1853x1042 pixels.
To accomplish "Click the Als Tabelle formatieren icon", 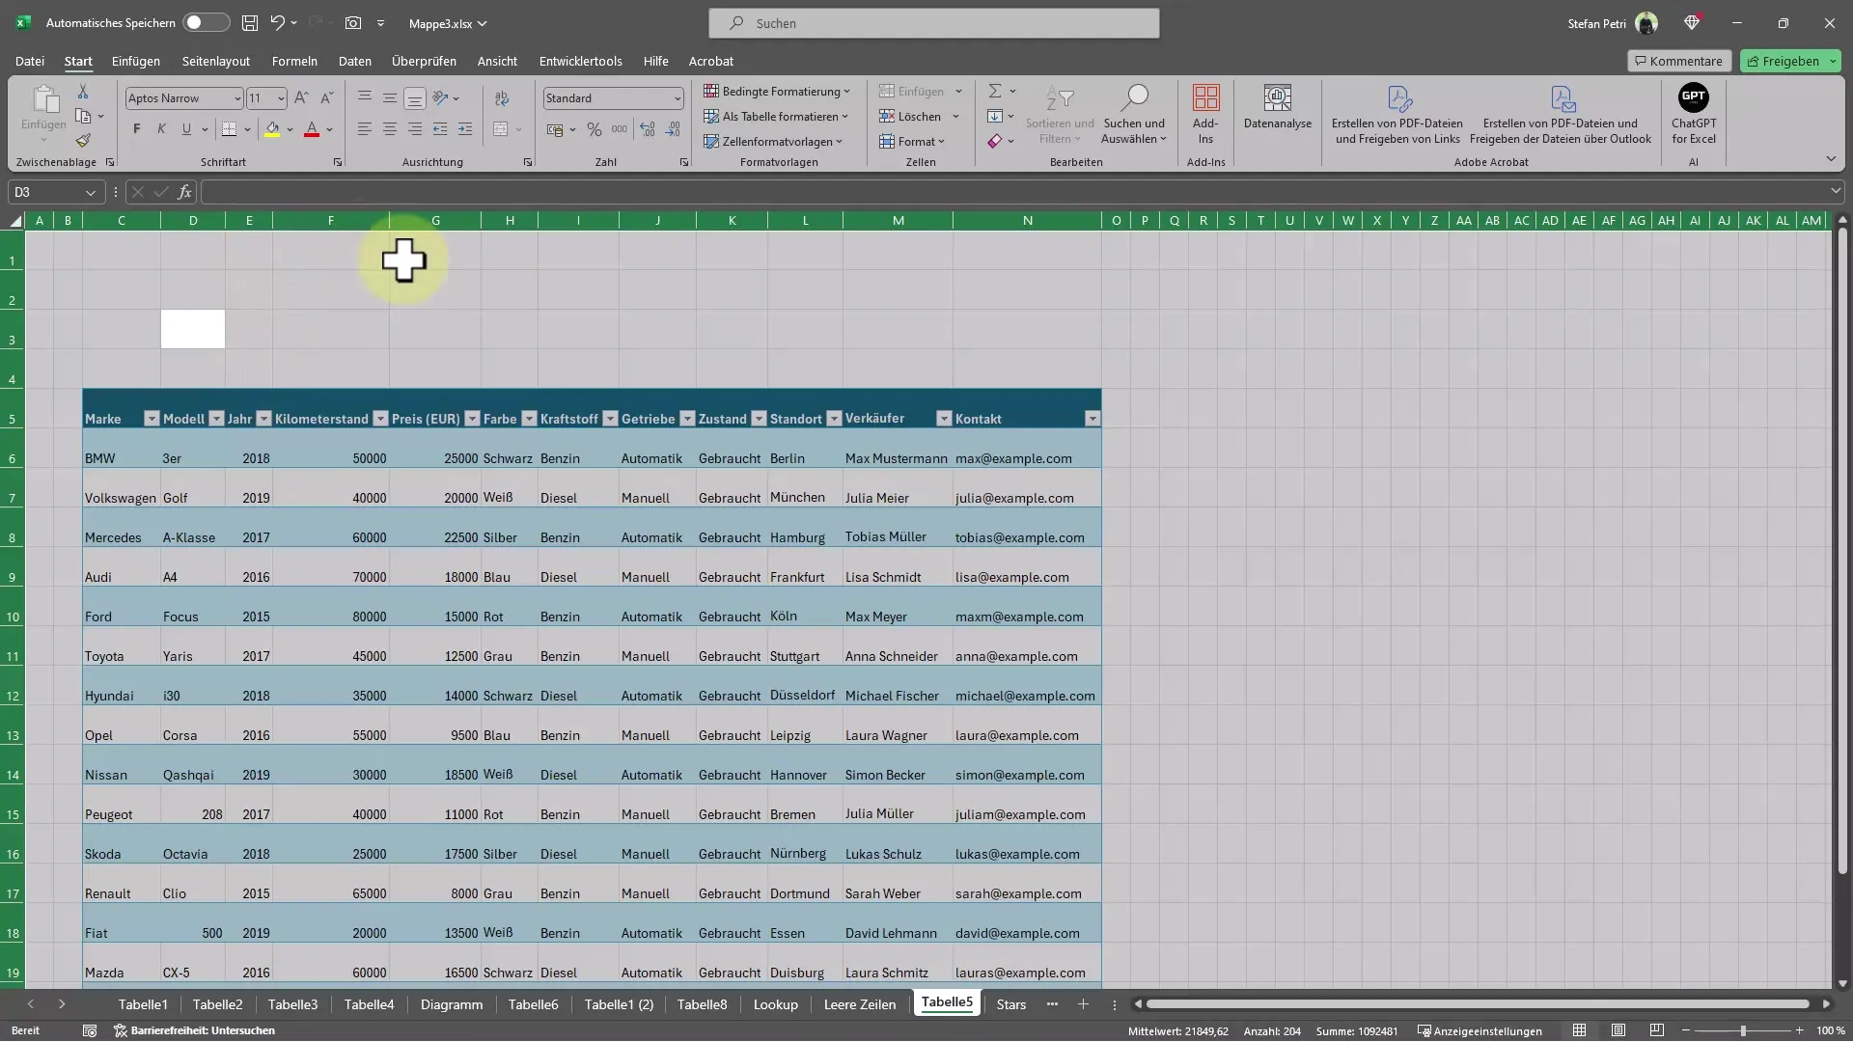I will tap(782, 116).
